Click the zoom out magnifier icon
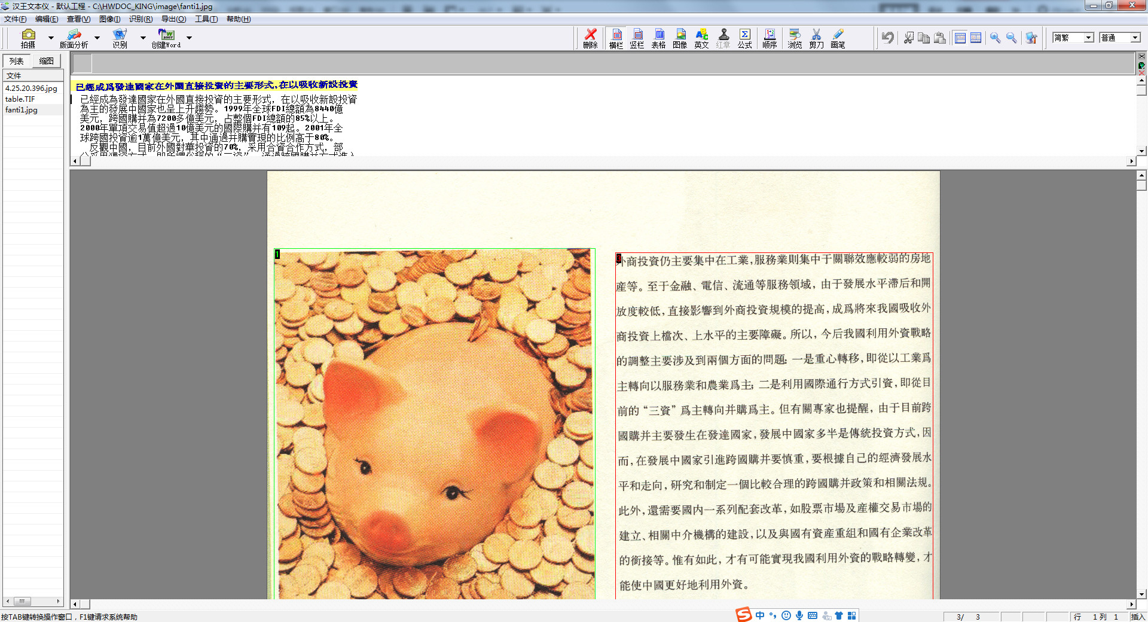The width and height of the screenshot is (1148, 622). (x=1011, y=38)
